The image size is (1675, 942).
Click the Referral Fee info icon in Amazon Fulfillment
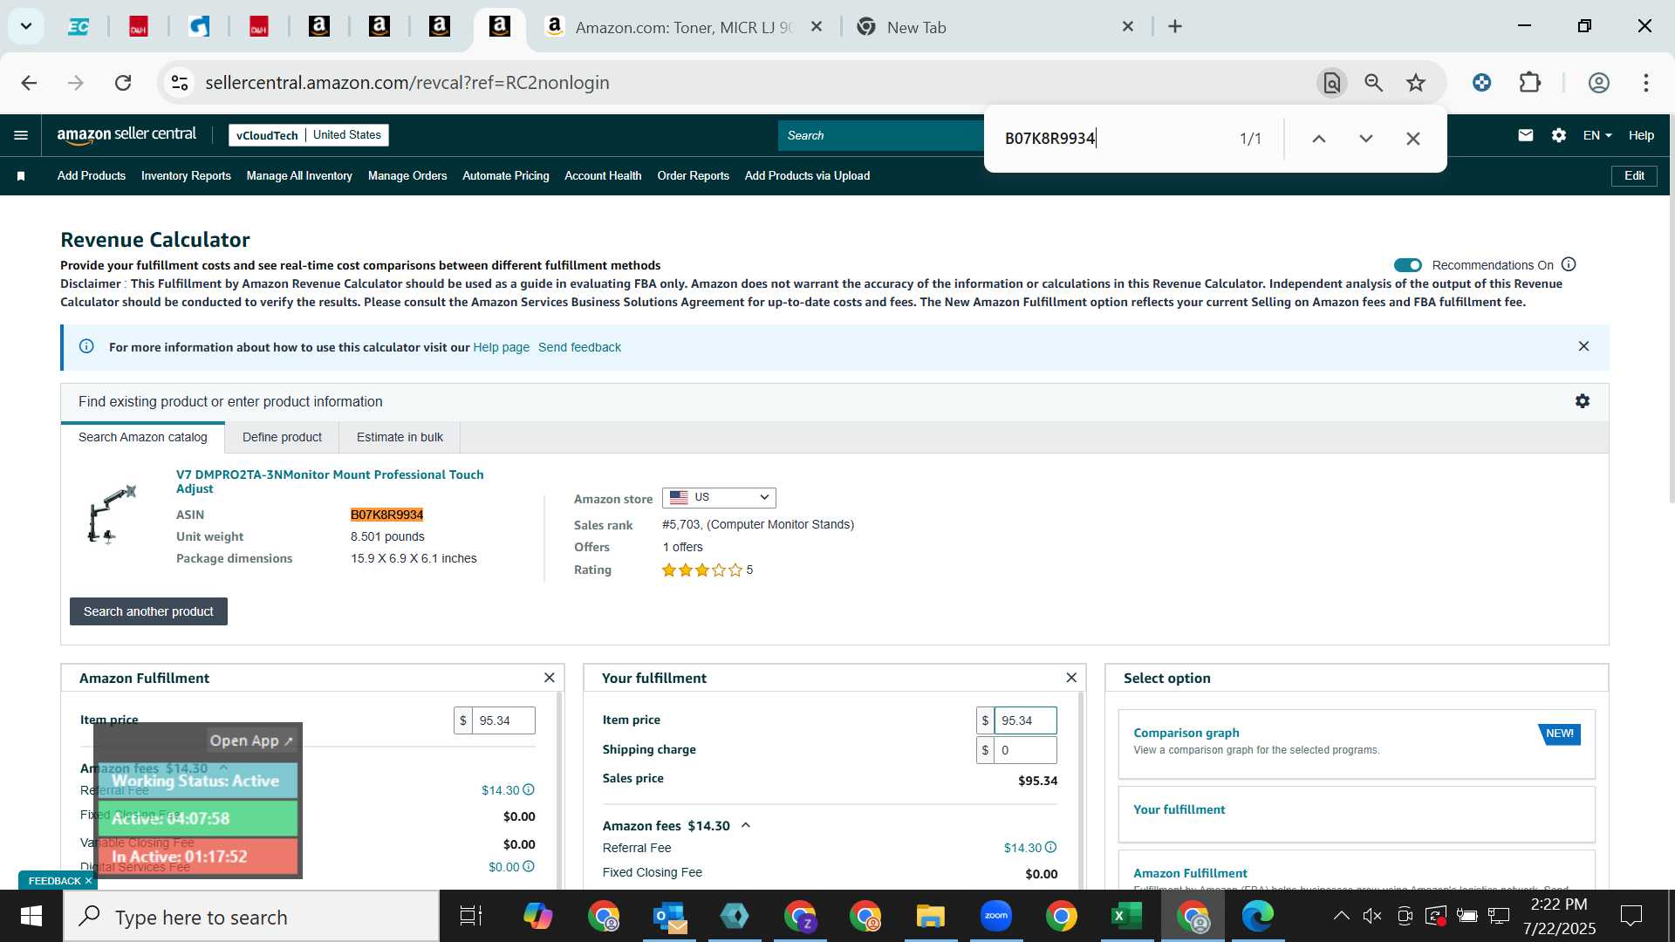tap(529, 789)
